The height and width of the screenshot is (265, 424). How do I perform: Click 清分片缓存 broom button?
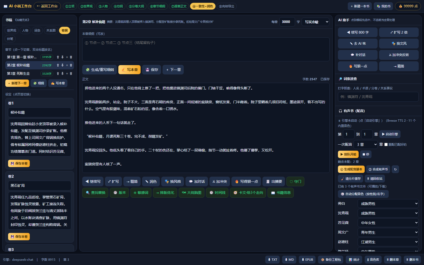(351, 179)
